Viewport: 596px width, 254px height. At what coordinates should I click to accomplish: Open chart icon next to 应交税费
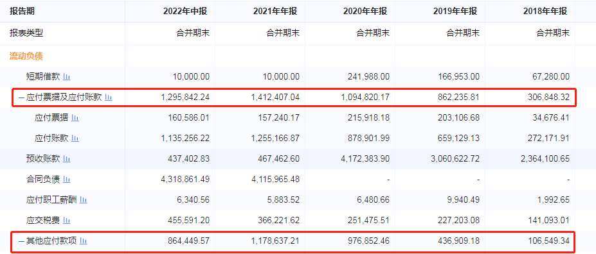point(67,220)
